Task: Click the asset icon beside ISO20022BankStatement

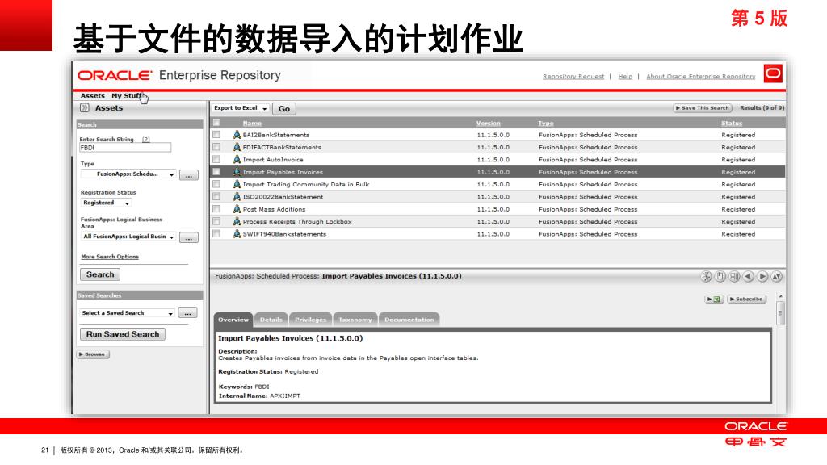Action: click(x=237, y=197)
